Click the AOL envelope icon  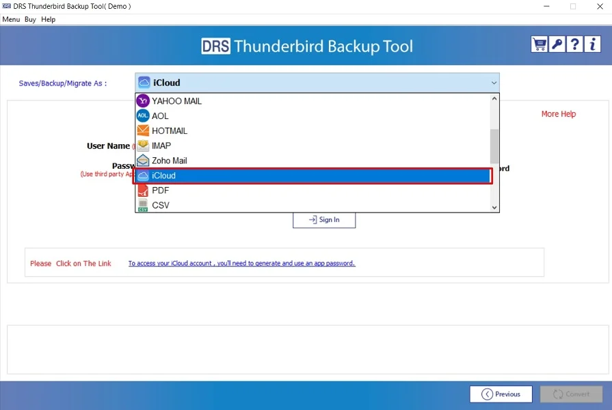point(144,115)
